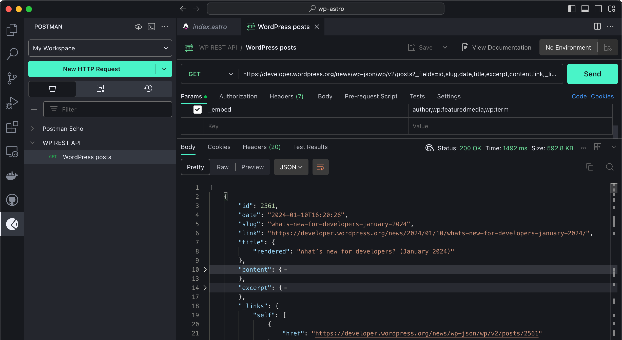Show the Environments section in sidebar
The height and width of the screenshot is (340, 622).
tap(100, 89)
